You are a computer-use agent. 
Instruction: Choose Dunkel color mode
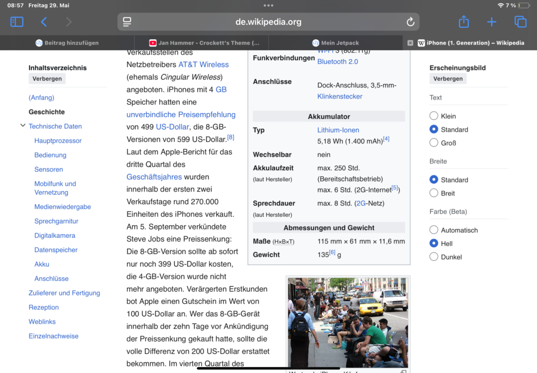(x=434, y=257)
